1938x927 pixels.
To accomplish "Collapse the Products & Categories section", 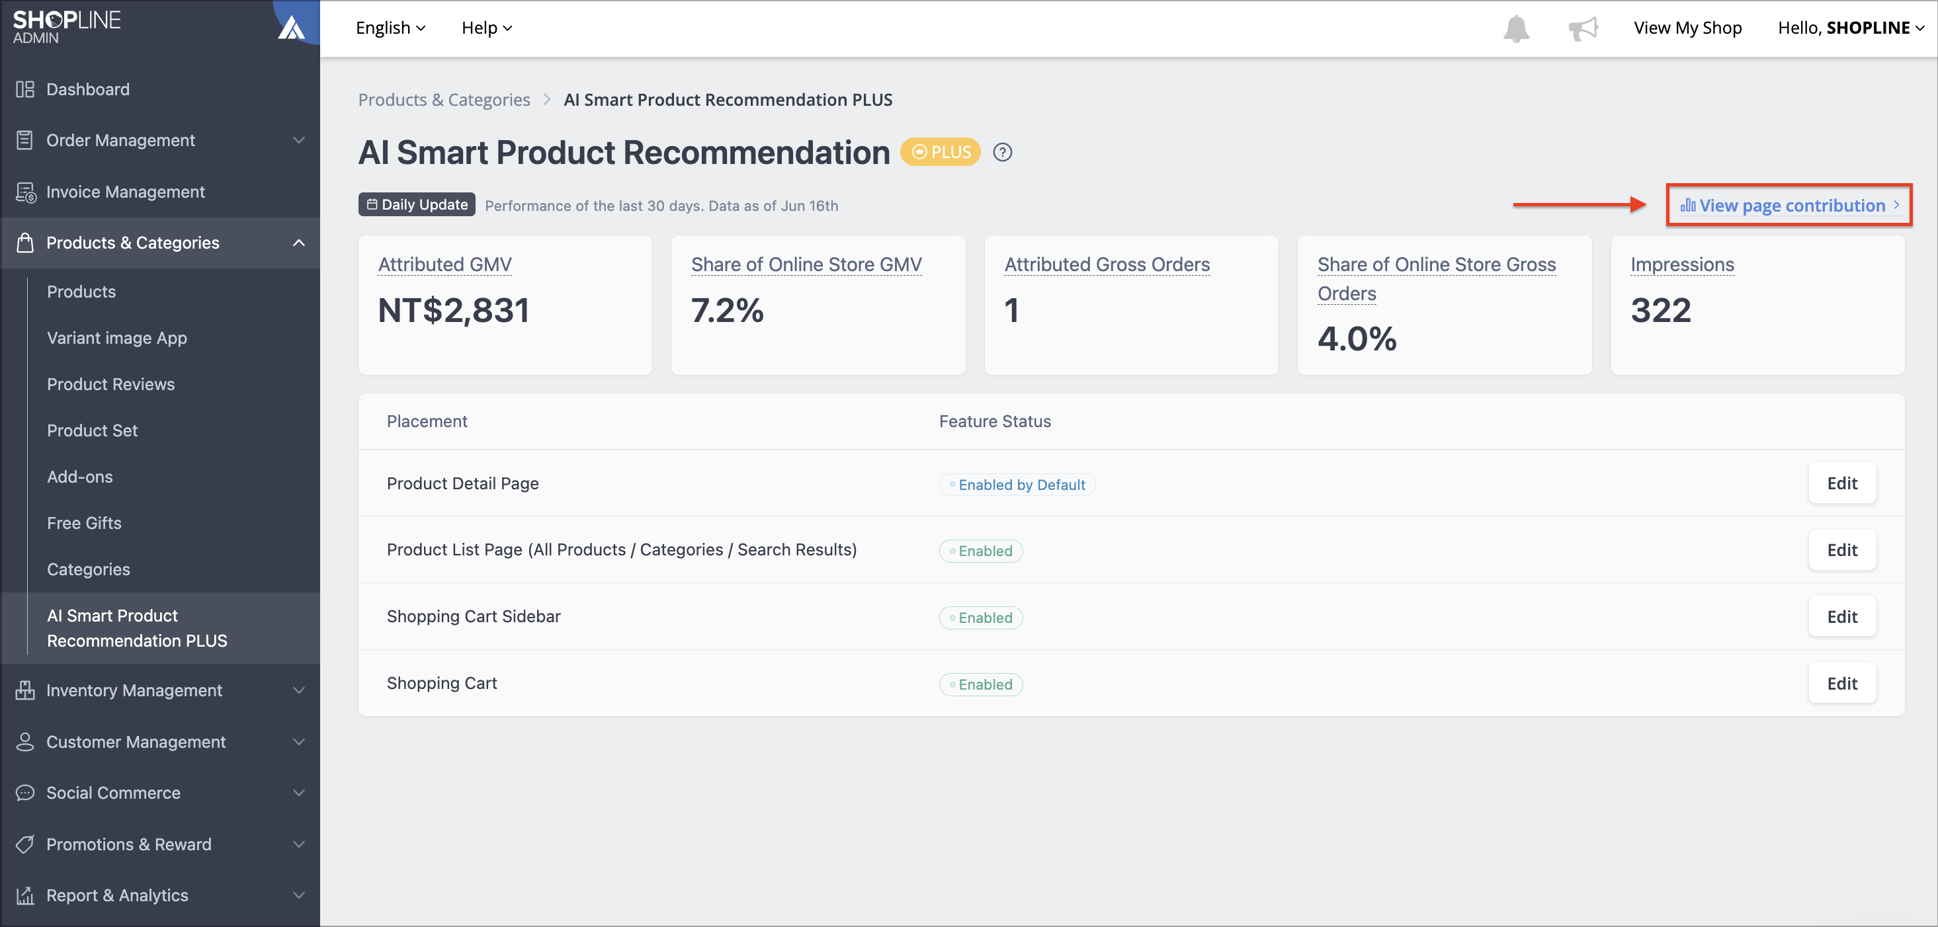I will click(299, 243).
